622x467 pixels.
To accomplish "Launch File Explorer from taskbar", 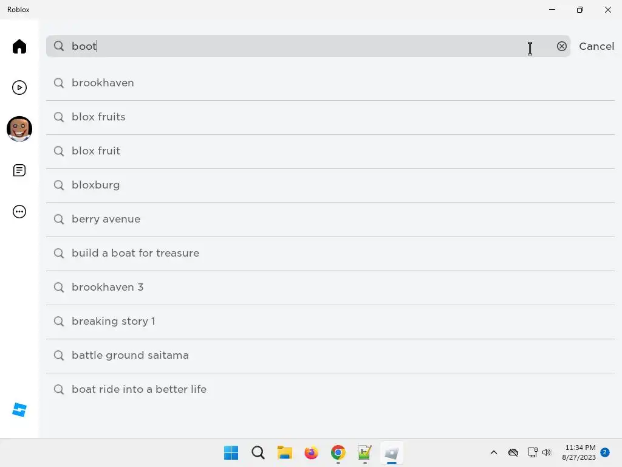I will tap(284, 452).
